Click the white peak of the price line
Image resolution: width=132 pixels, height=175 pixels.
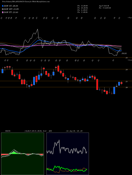[x=37, y=29]
